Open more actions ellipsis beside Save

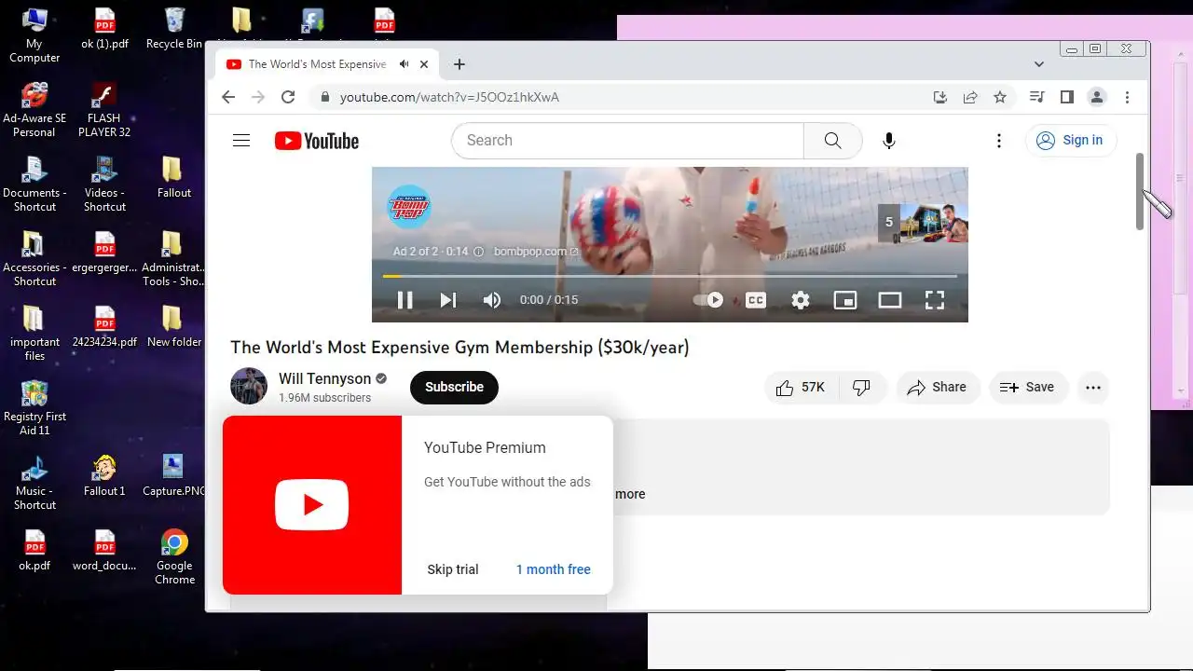pos(1093,387)
